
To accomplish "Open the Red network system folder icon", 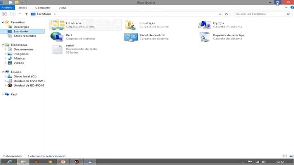I will point(57,37).
